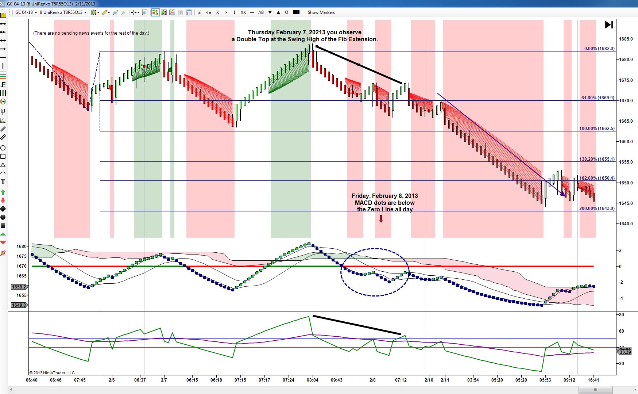Click the black color swatch in toolbar

[x=296, y=12]
